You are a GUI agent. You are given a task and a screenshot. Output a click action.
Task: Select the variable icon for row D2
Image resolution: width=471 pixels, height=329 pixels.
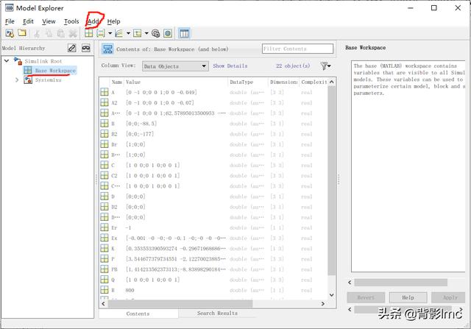point(105,207)
